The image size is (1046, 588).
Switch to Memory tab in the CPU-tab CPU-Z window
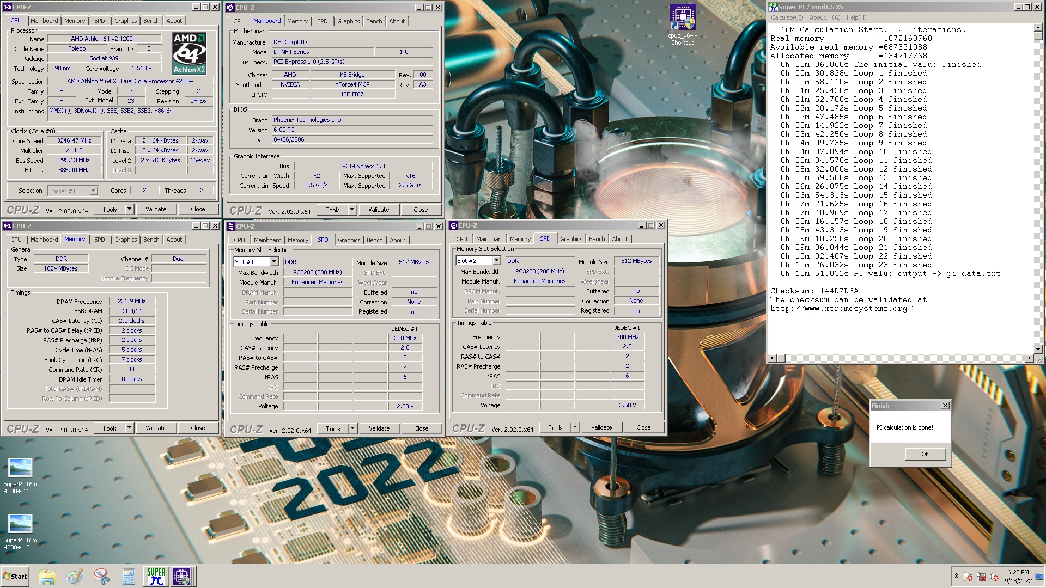75,21
